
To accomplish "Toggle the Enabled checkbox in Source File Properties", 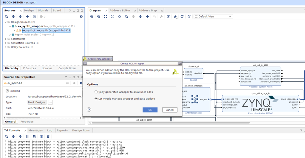I will click(8, 91).
